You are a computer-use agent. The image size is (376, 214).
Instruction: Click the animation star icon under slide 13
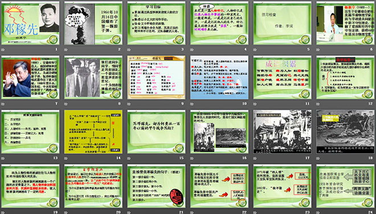pos(3,158)
